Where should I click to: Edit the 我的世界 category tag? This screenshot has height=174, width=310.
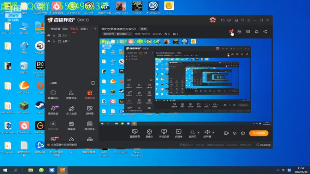point(117,34)
